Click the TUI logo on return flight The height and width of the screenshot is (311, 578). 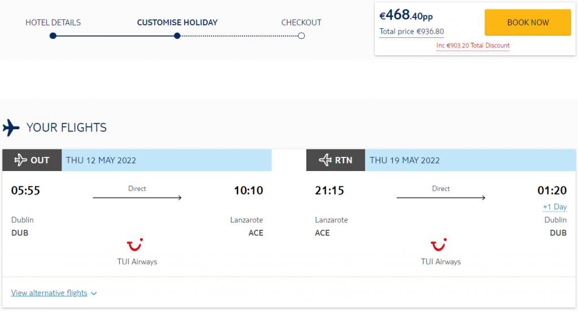(x=439, y=244)
